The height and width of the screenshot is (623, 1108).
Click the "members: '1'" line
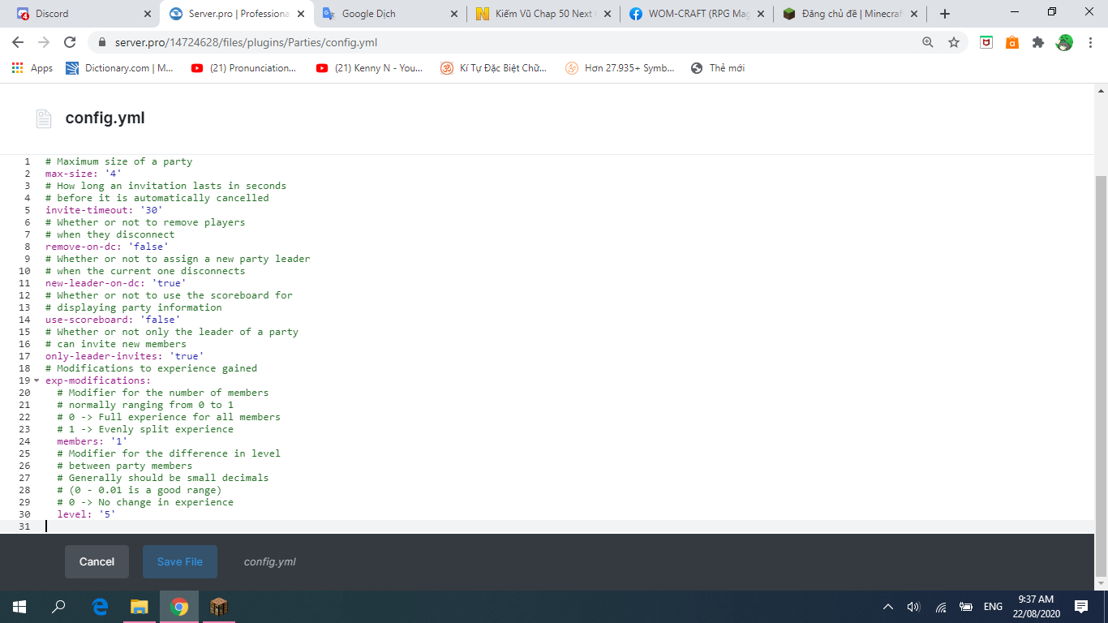point(92,441)
